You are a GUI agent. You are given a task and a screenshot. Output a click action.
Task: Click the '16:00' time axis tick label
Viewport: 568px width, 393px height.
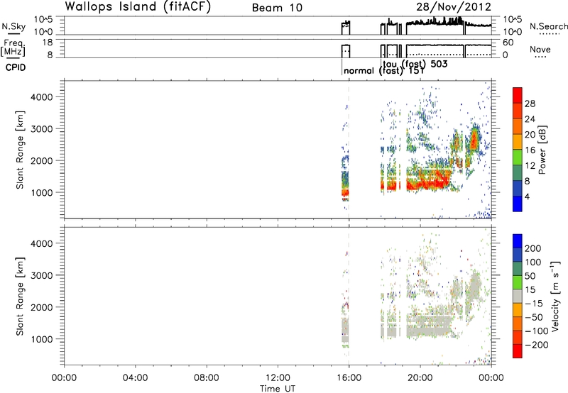(x=349, y=378)
